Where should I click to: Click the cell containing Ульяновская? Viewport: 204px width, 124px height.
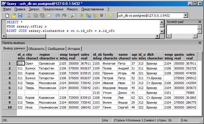(x=48, y=108)
